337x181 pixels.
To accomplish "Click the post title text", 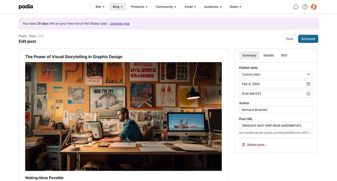I will (74, 57).
